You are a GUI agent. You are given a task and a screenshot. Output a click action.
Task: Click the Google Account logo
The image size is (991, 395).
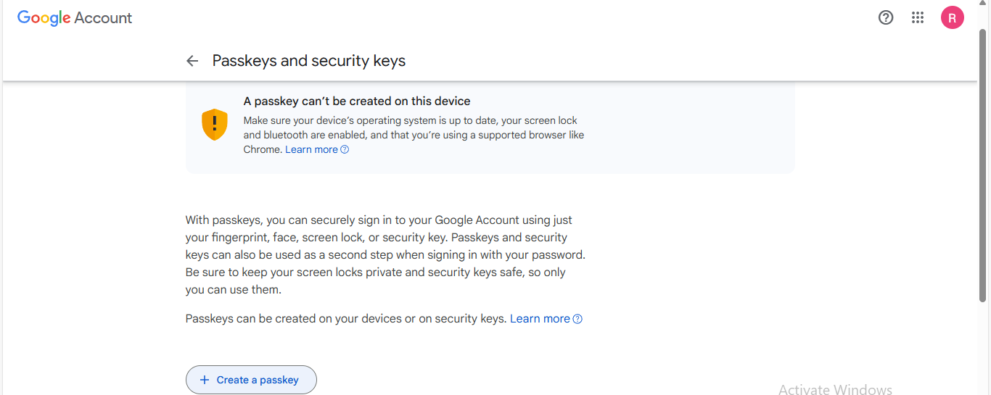tap(75, 18)
